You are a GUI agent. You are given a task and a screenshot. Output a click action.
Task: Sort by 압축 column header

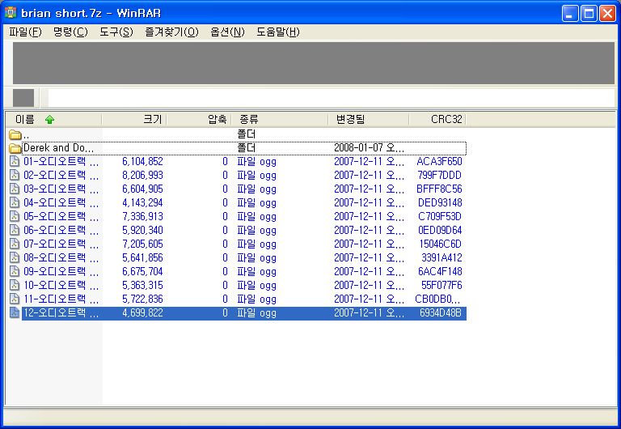198,119
